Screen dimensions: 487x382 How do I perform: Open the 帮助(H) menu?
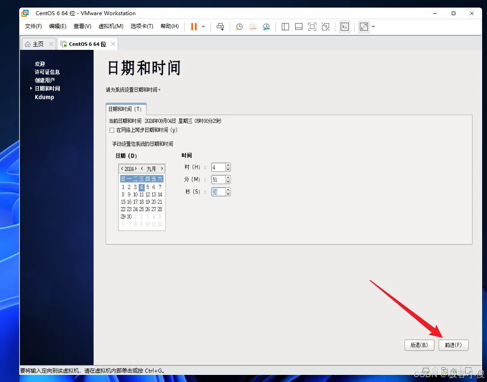click(x=169, y=26)
